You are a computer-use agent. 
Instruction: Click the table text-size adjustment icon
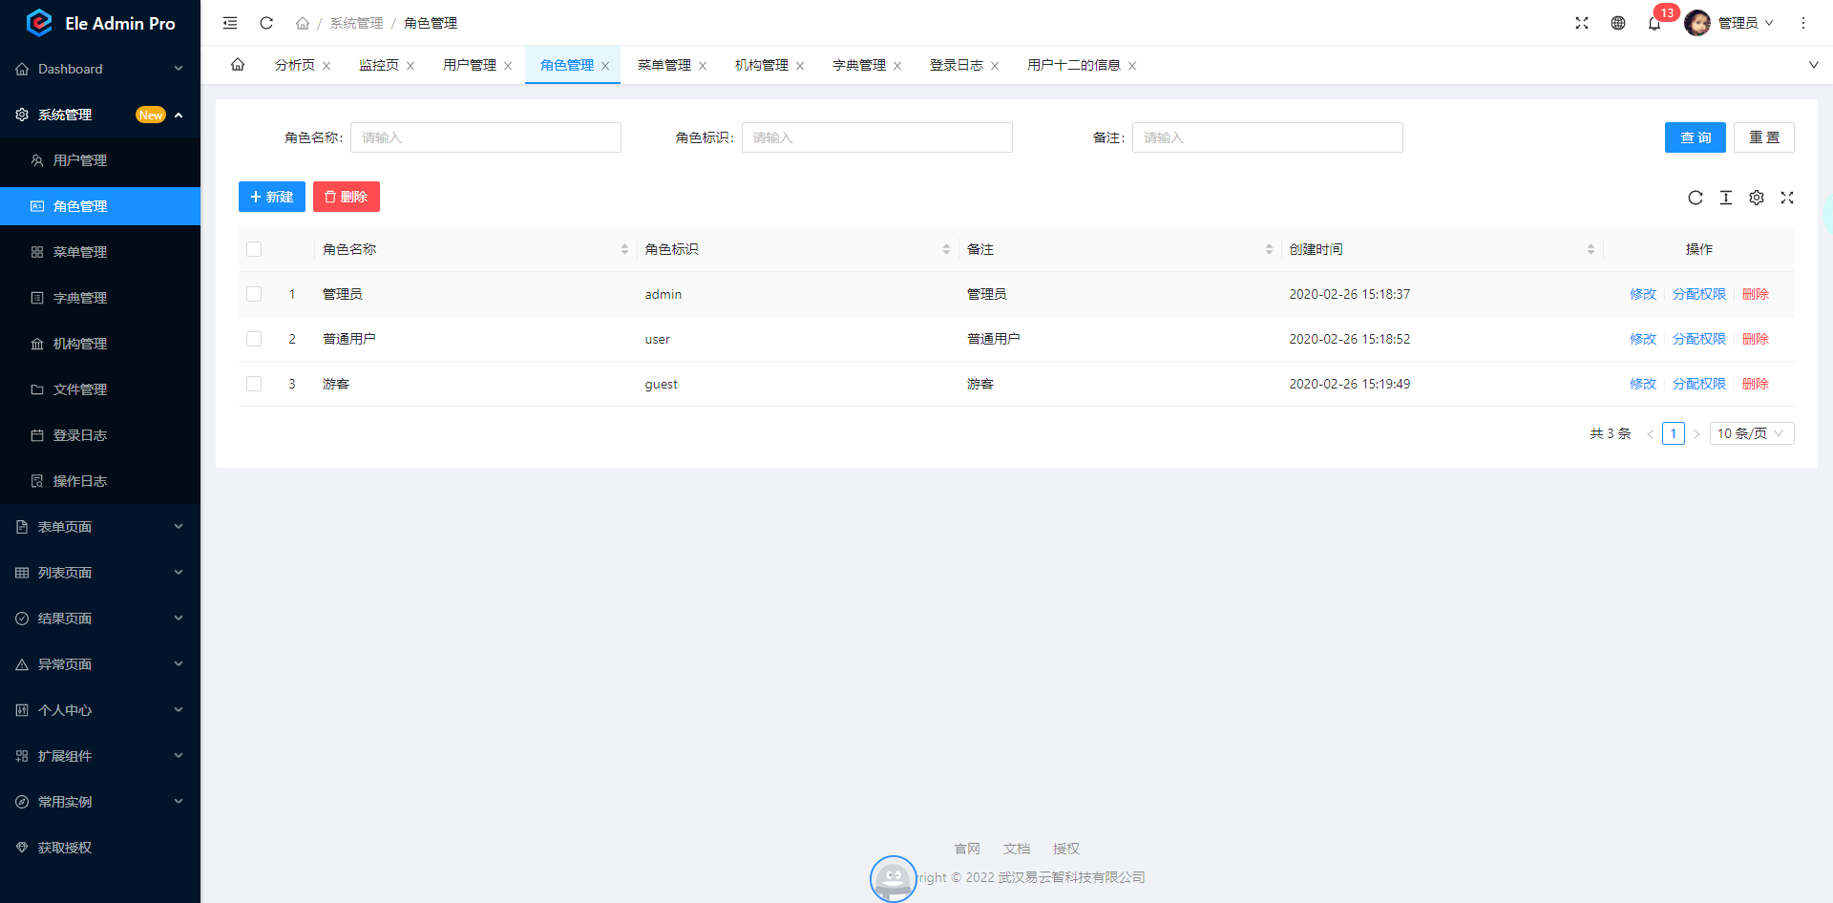1726,198
